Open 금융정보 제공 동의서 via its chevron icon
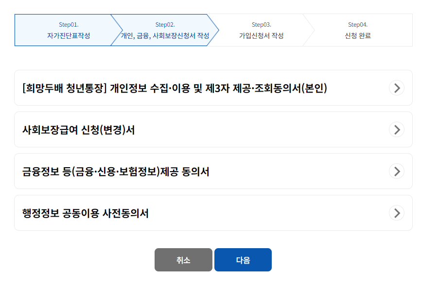The height and width of the screenshot is (285, 438). 397,171
